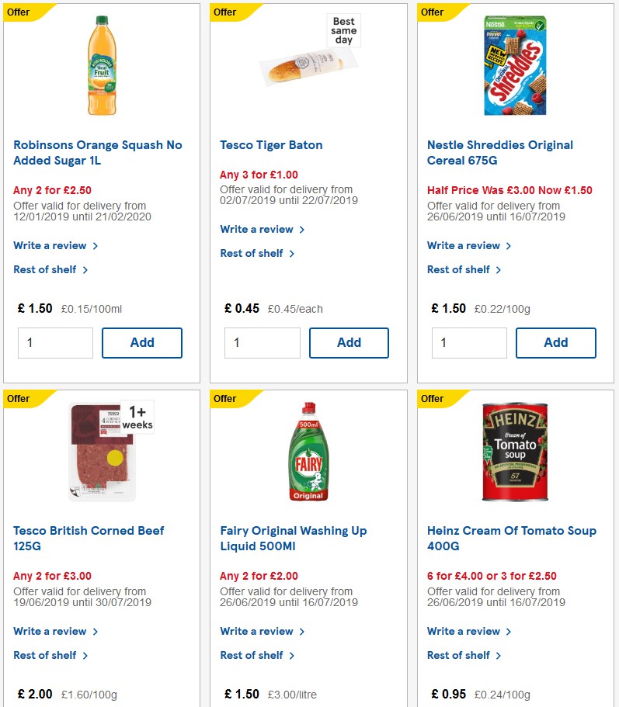Image resolution: width=619 pixels, height=707 pixels.
Task: Select the Tesco British Corned Beef image
Action: point(102,450)
